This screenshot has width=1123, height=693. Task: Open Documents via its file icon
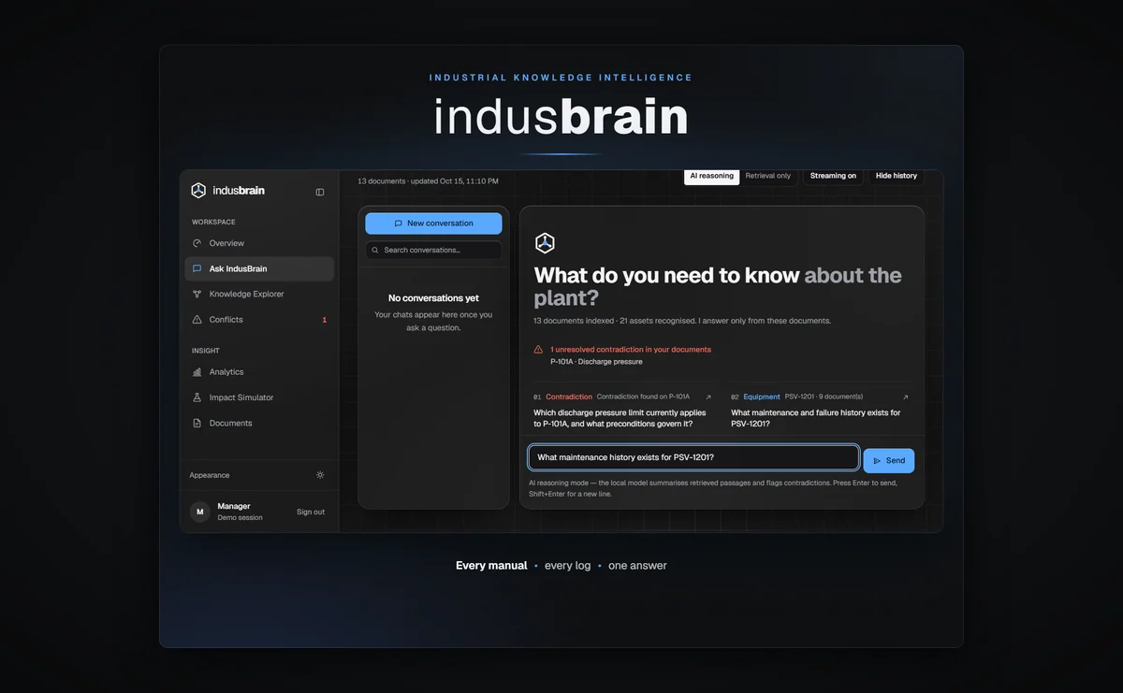(197, 423)
